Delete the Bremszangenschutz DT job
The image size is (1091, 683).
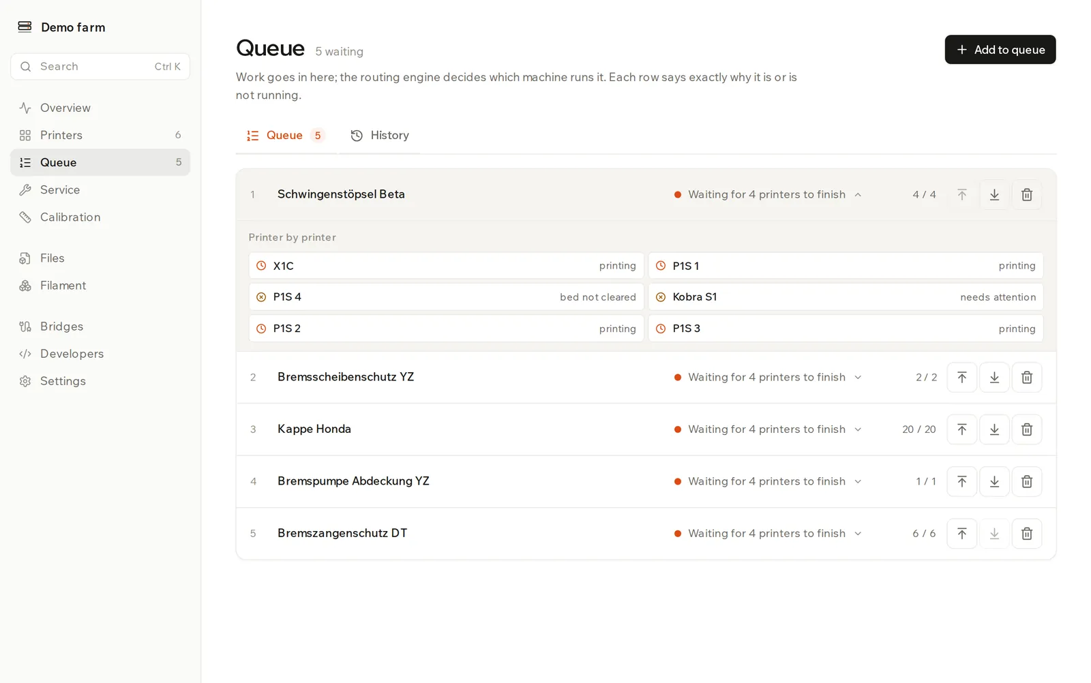click(1027, 534)
